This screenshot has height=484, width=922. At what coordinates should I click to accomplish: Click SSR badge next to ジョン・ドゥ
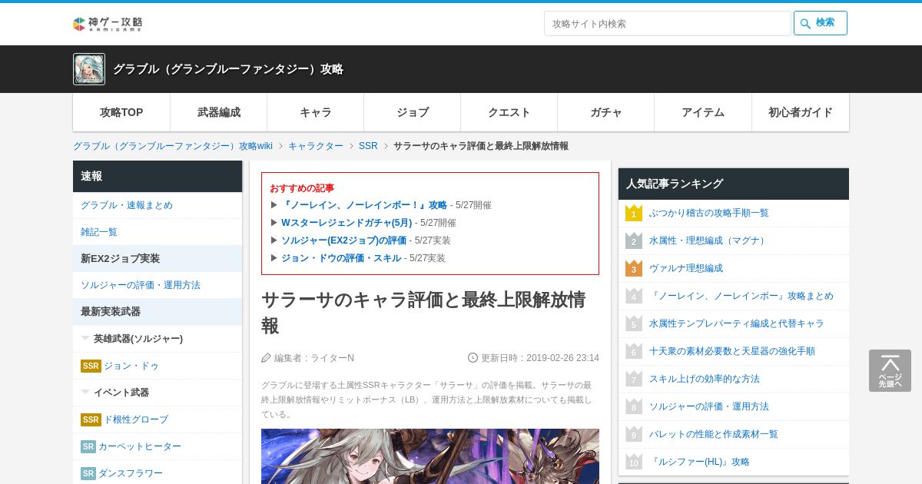(91, 366)
